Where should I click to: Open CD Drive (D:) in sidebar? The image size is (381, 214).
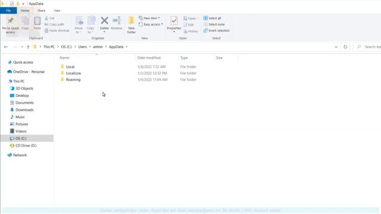tap(26, 146)
